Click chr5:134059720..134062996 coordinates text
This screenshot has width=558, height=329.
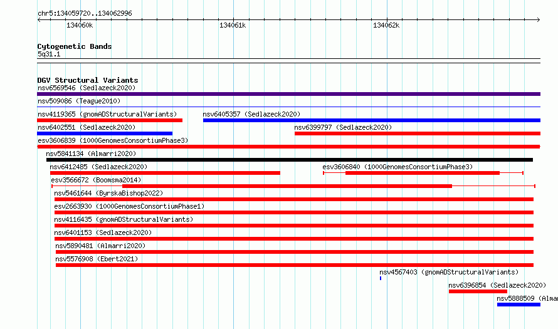click(85, 14)
